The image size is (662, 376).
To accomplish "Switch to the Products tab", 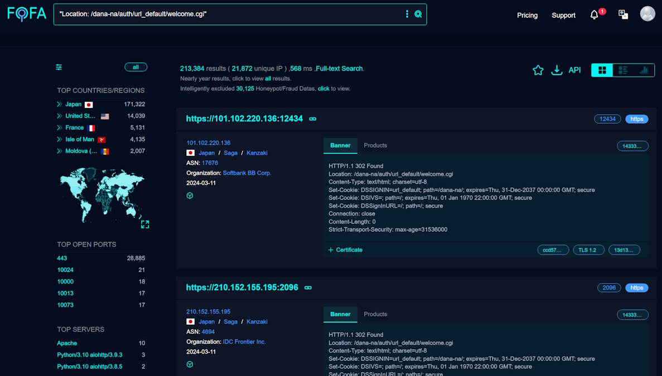I will pyautogui.click(x=375, y=145).
